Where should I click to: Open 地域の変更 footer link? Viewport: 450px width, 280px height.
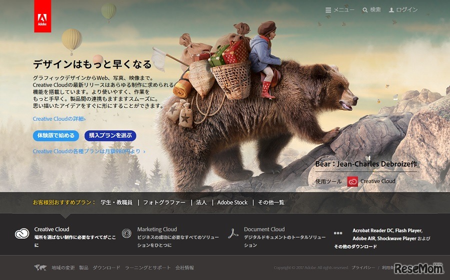click(x=63, y=268)
